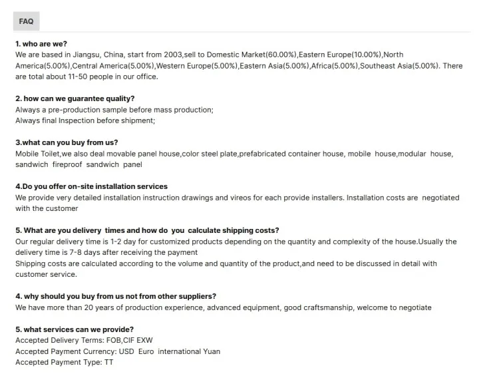Click the 'what can you buy from us?' heading
The height and width of the screenshot is (374, 499).
point(67,142)
